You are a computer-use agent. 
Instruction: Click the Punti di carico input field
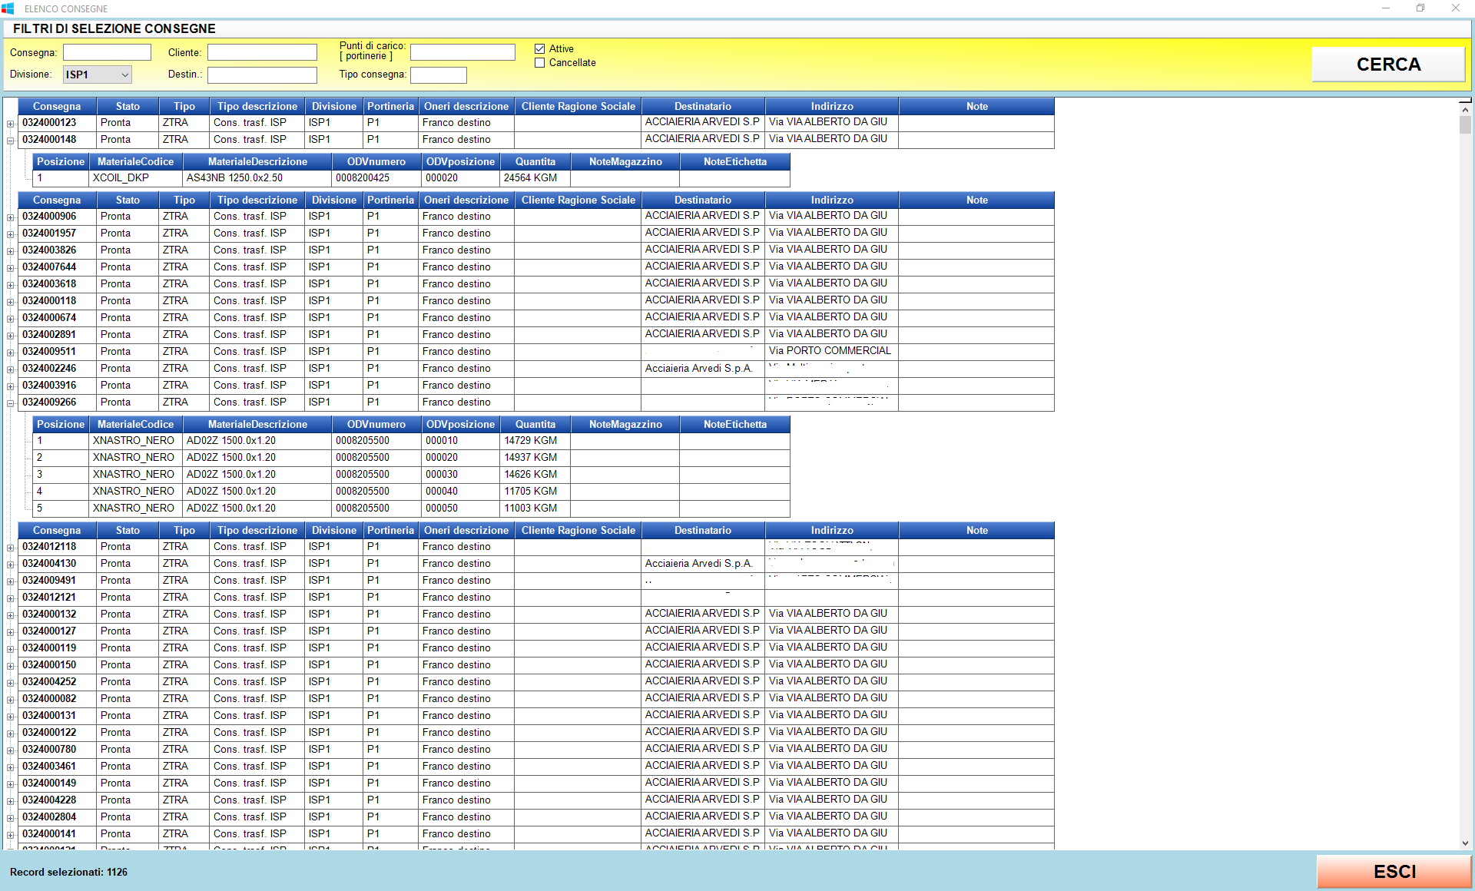462,52
